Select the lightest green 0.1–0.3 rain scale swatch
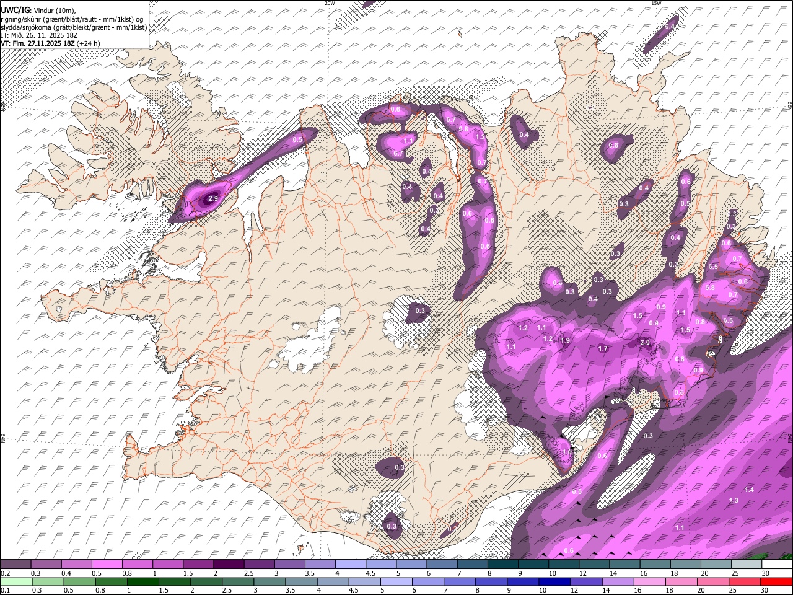793x595 pixels. coord(17,582)
